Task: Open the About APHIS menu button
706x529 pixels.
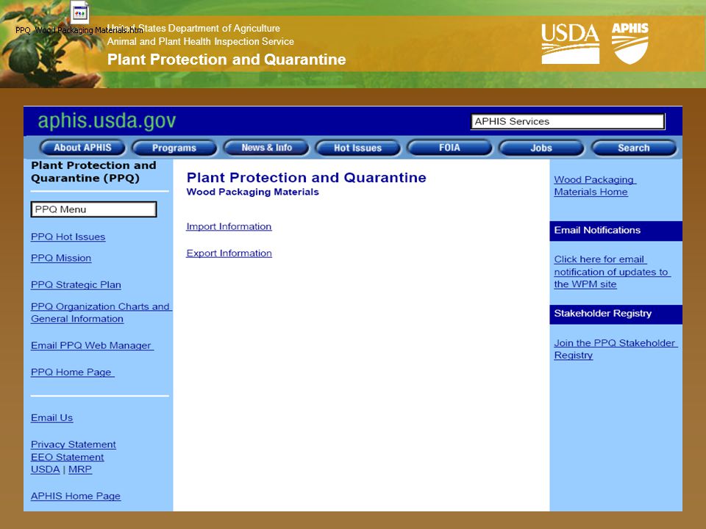Action: pos(82,148)
